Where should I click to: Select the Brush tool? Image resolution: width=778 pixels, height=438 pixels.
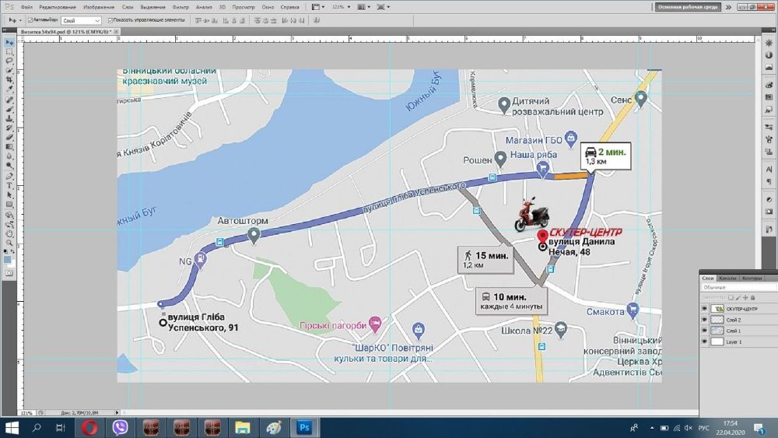coord(9,109)
